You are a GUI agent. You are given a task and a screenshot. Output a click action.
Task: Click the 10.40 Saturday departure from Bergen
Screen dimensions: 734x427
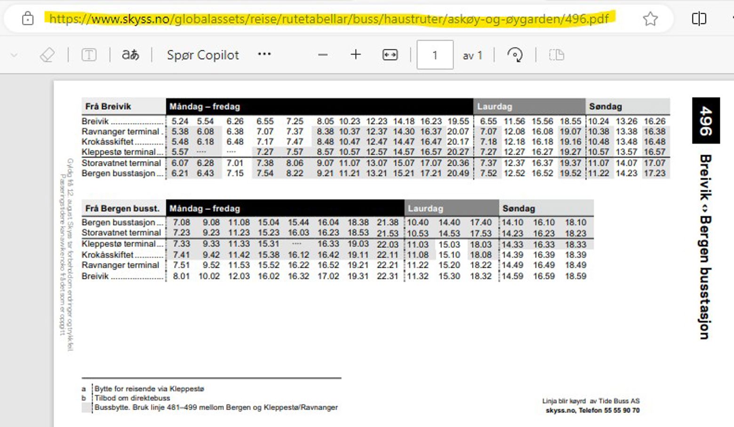(x=417, y=222)
